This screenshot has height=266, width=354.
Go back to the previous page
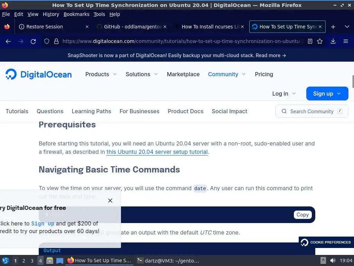point(8,42)
